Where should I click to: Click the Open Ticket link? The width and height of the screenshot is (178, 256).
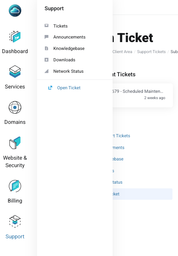pyautogui.click(x=69, y=88)
